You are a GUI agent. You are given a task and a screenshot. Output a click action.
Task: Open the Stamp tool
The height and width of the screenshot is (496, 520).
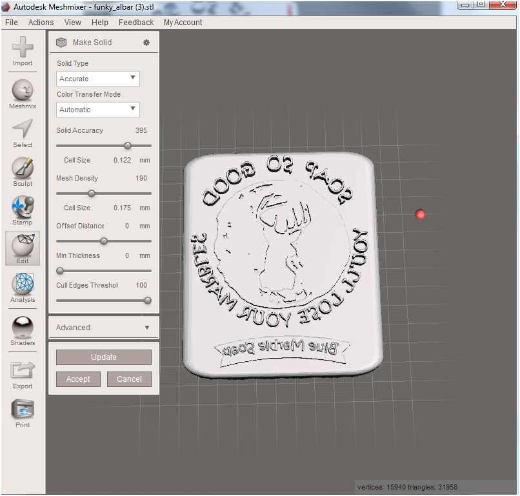[23, 210]
